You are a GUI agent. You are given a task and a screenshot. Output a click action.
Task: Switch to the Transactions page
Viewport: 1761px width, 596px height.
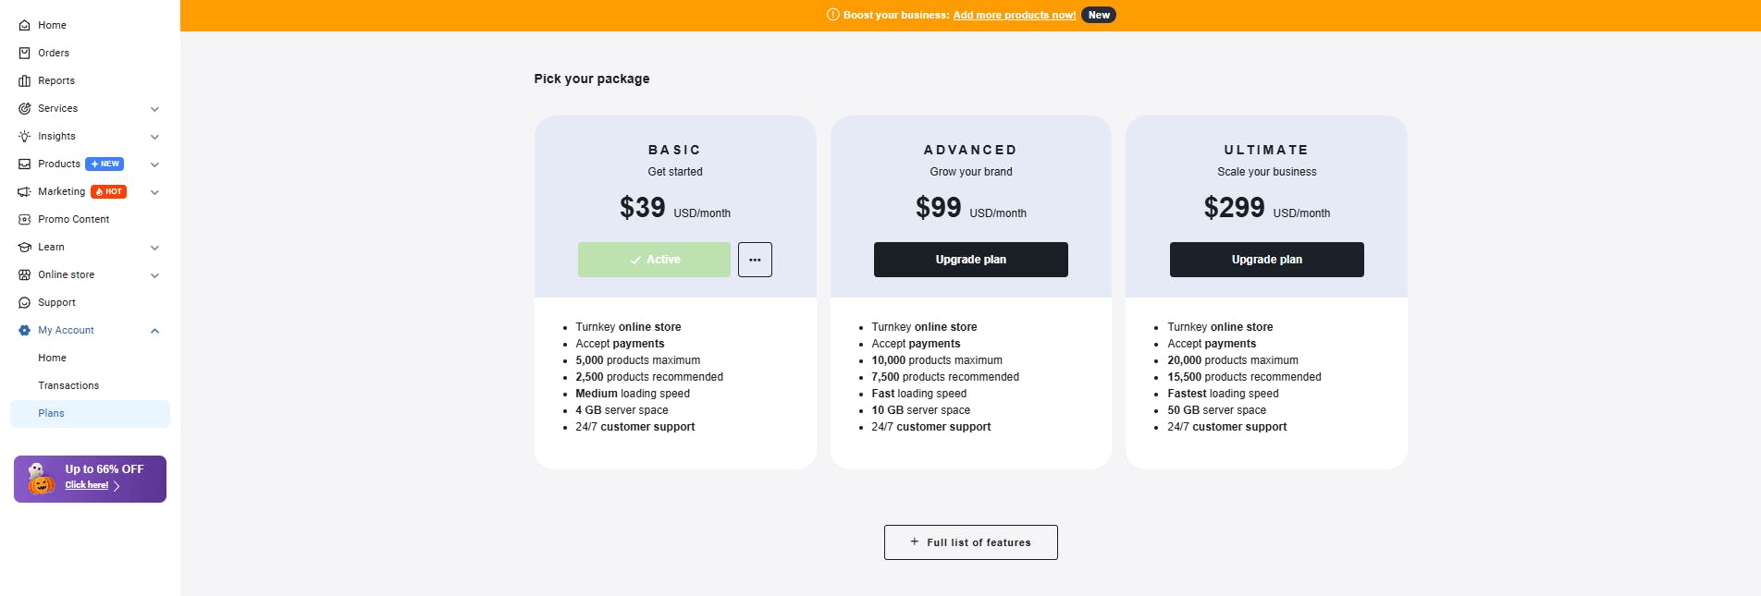pyautogui.click(x=68, y=385)
